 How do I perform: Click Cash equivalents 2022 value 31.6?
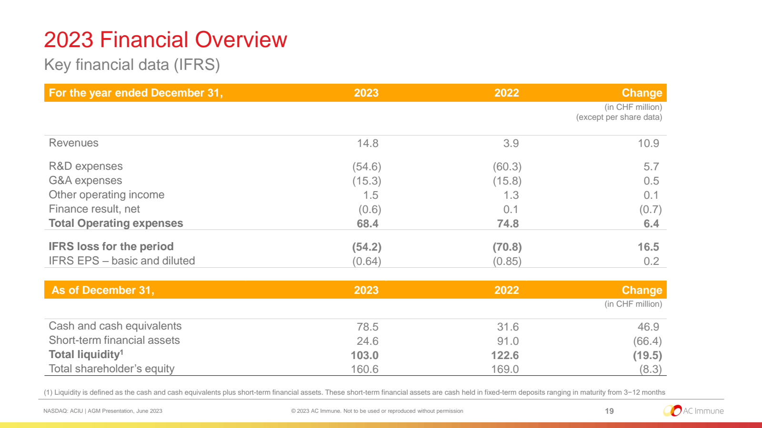(508, 327)
